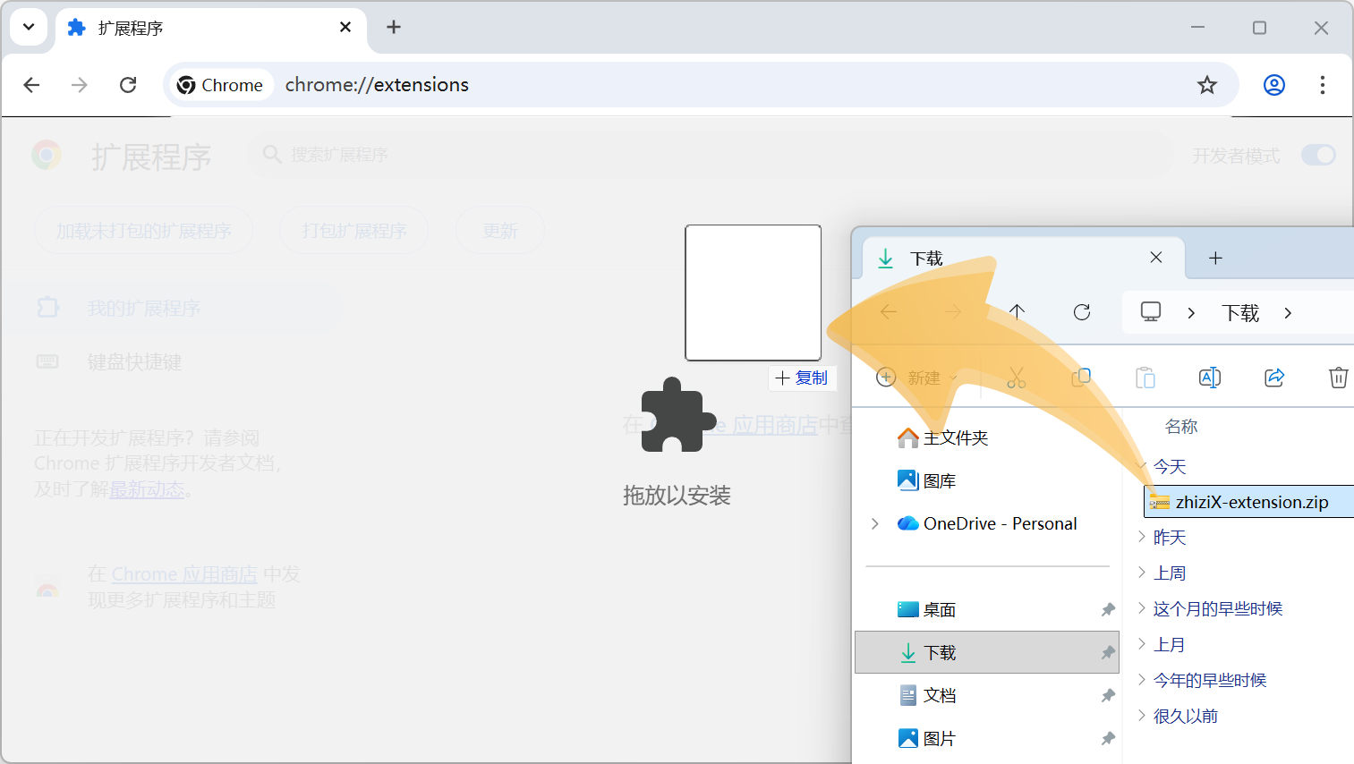Click the Explorer refresh icon
1354x764 pixels.
[x=1082, y=312]
